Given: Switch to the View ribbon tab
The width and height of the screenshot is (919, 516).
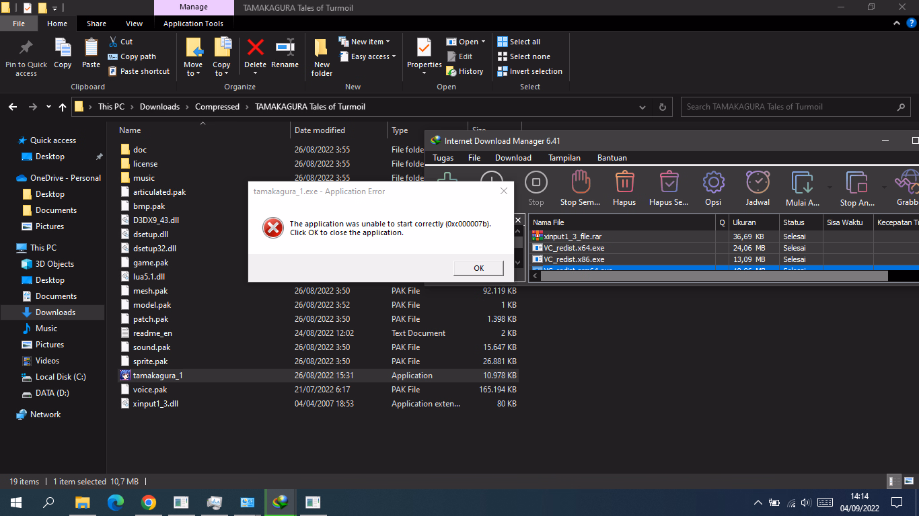Looking at the screenshot, I should pos(135,24).
